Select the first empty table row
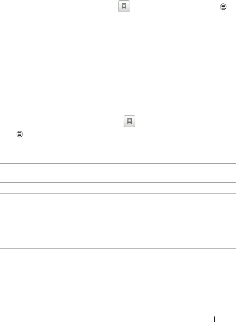This screenshot has width=236, height=322. tap(118, 173)
